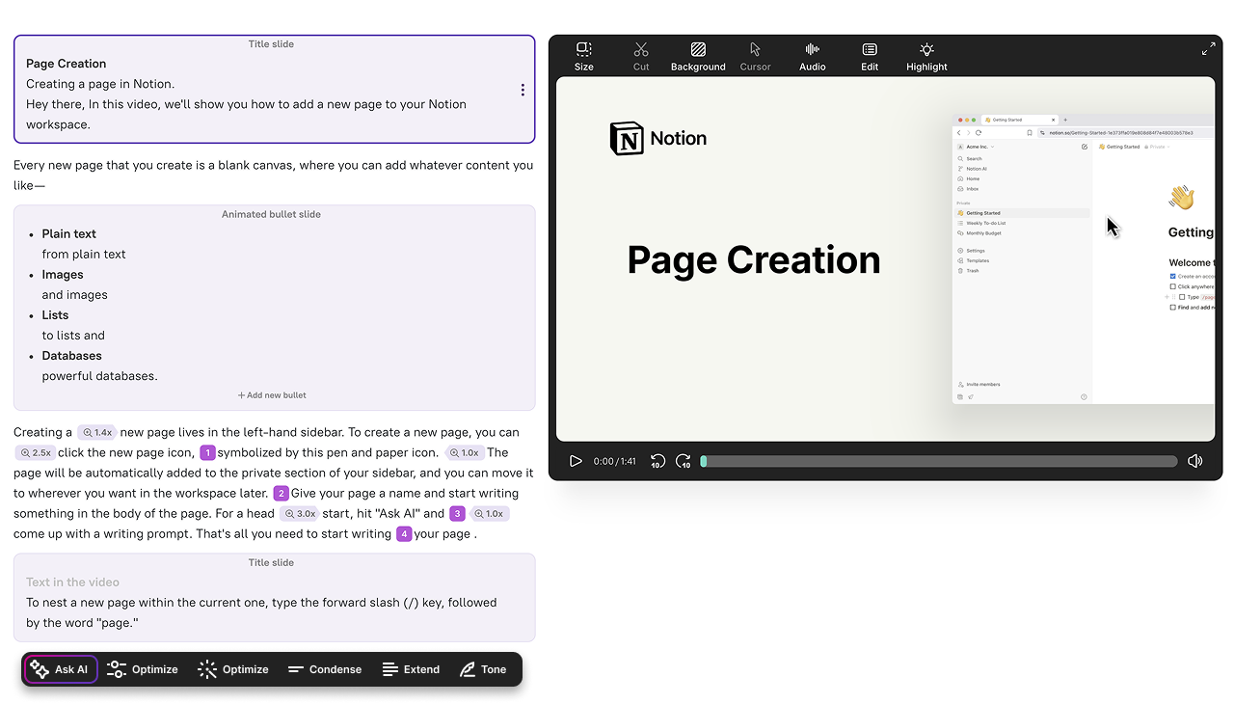The height and width of the screenshot is (704, 1234).
Task: Mute the video volume speaker icon
Action: tap(1195, 461)
